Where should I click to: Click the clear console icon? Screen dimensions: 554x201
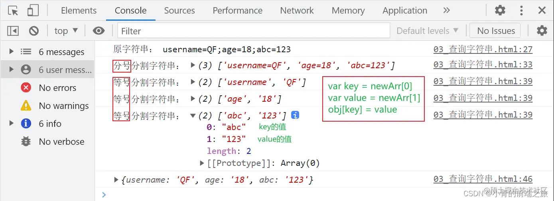pyautogui.click(x=34, y=31)
